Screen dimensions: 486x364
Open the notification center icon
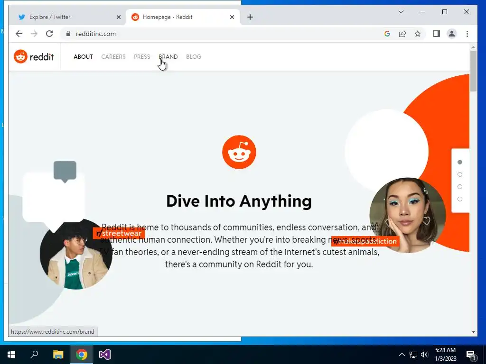[x=471, y=355]
